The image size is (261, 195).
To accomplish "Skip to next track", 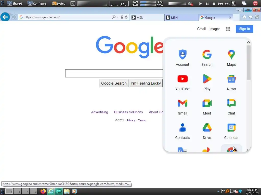I will click(x=227, y=4).
